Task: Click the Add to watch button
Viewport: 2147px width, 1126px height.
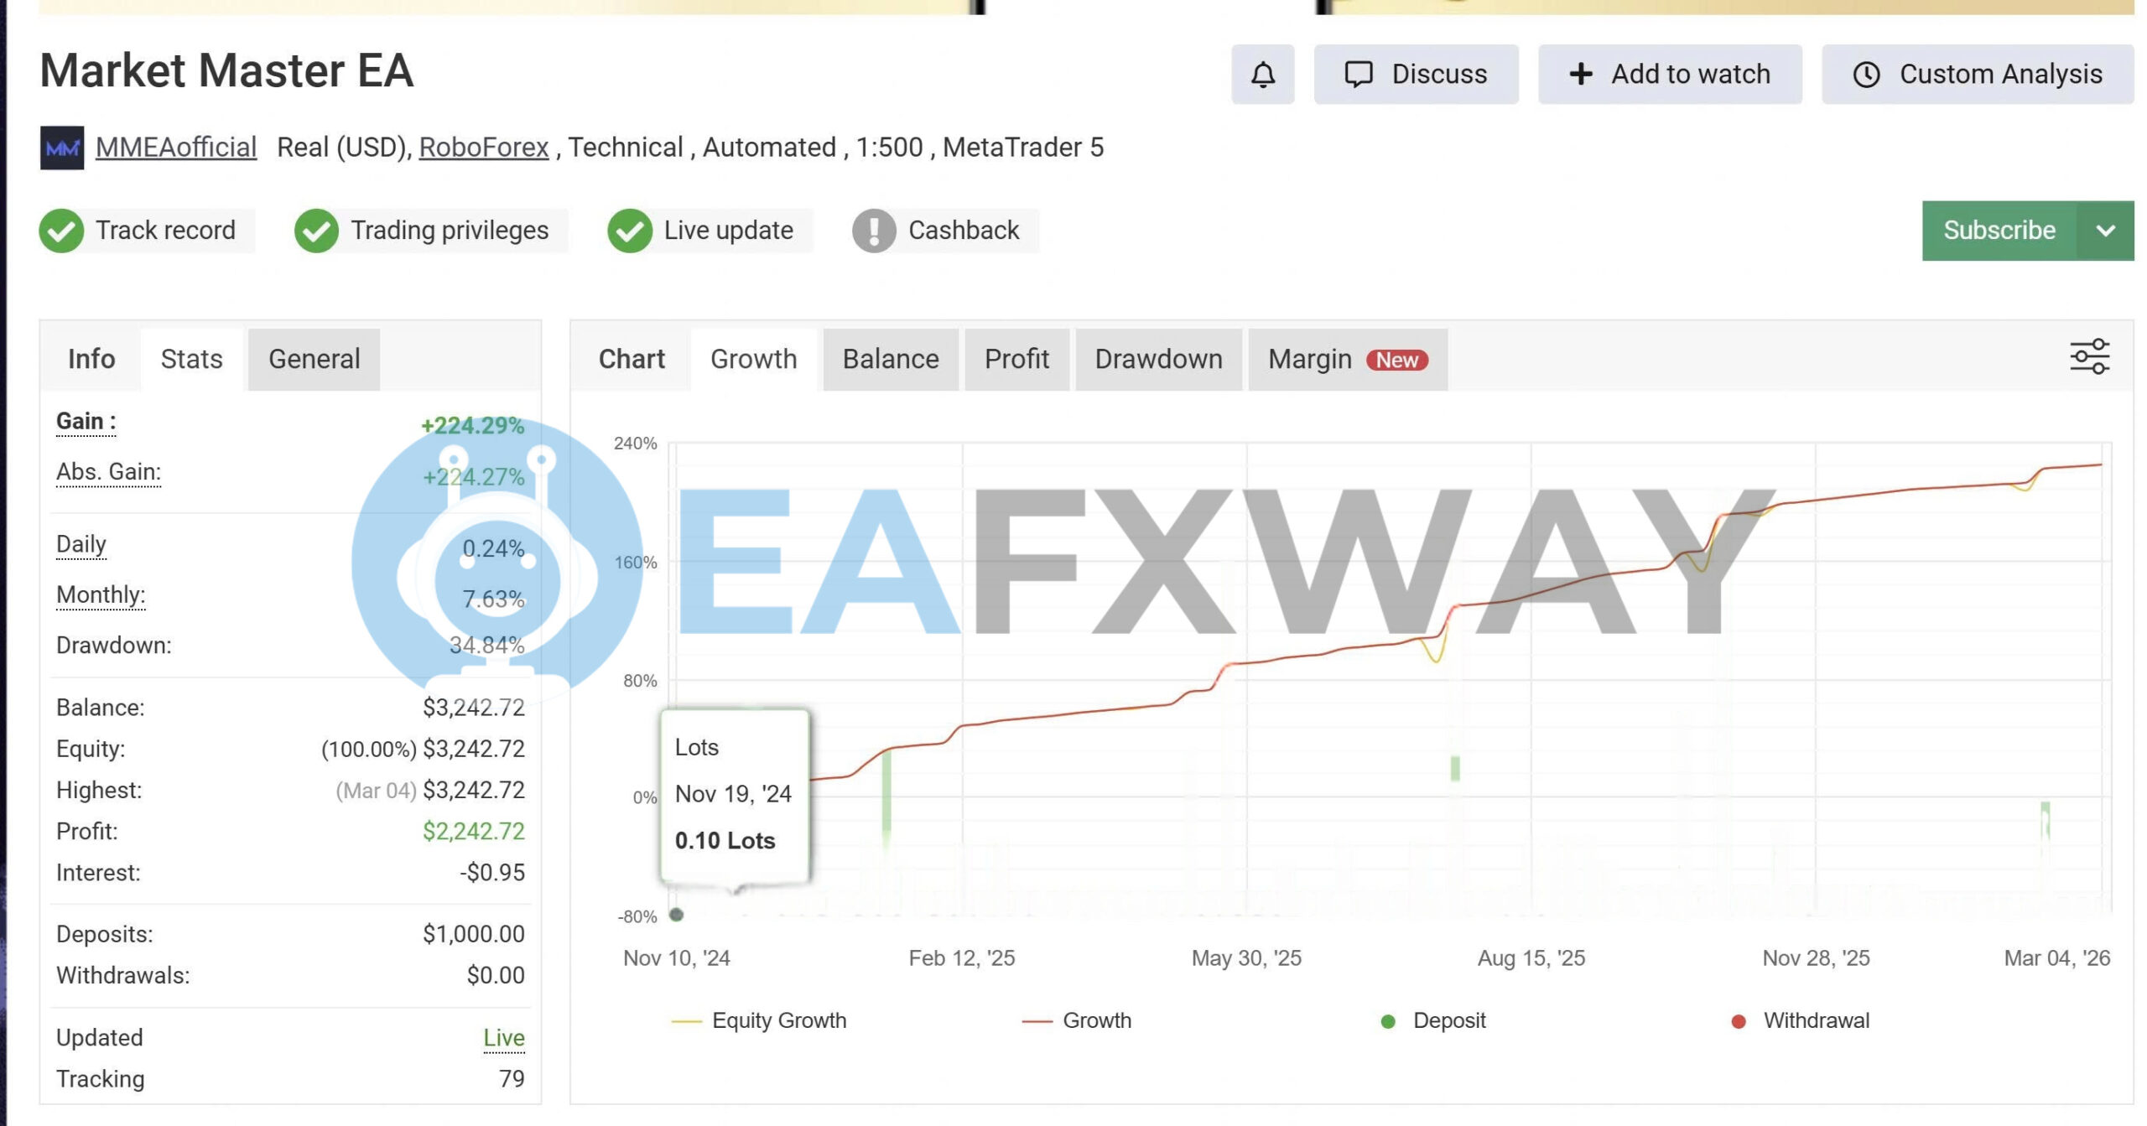Action: click(1669, 75)
